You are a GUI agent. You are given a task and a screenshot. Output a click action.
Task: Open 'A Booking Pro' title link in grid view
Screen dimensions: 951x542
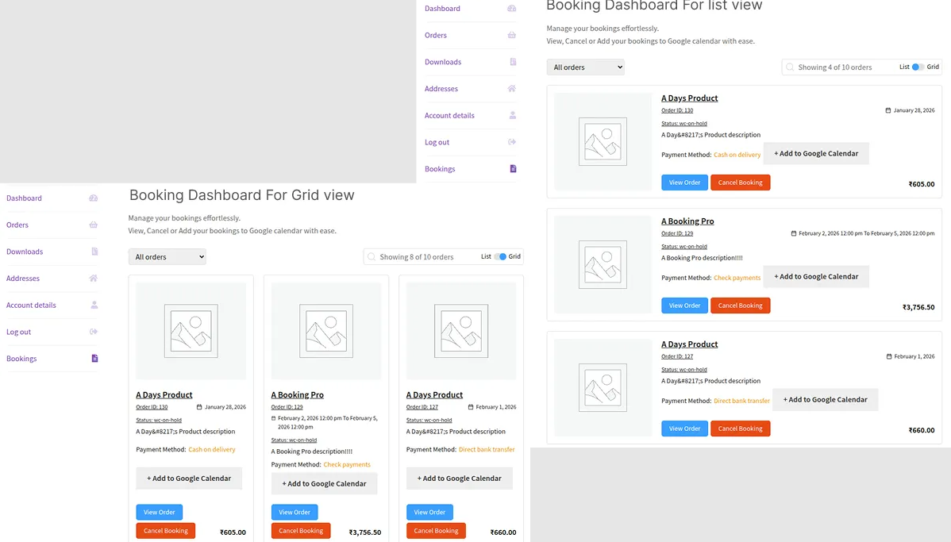point(297,394)
